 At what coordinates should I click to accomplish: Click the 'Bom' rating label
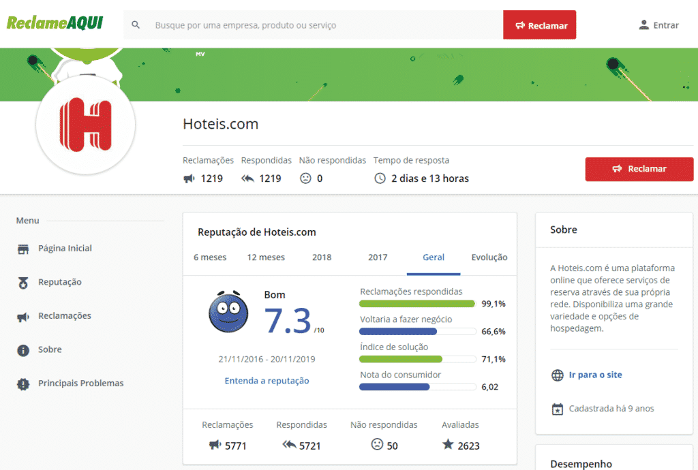(x=275, y=295)
